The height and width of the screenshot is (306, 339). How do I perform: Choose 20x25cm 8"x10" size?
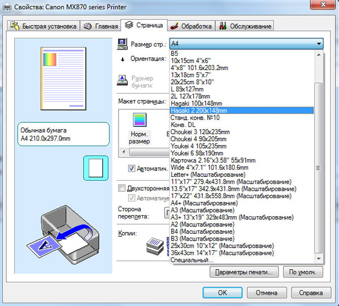[242, 82]
